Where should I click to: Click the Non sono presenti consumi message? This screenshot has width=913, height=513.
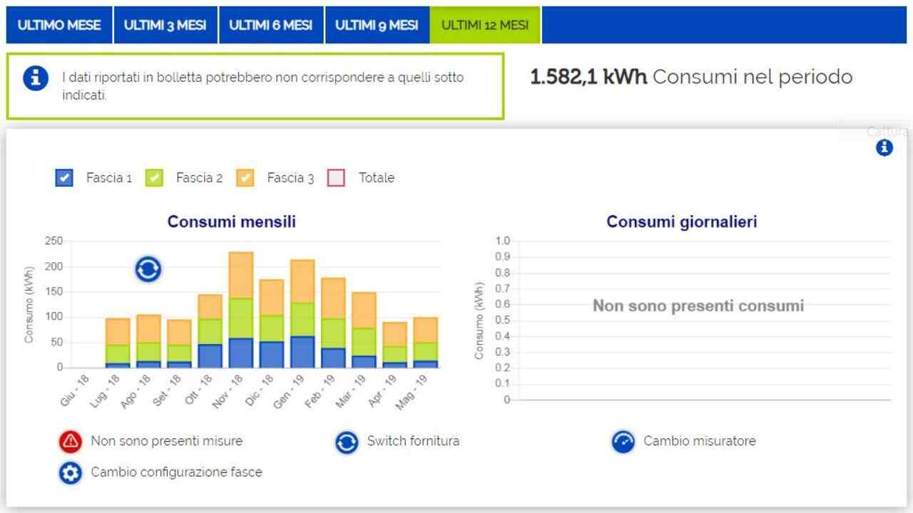pyautogui.click(x=698, y=306)
